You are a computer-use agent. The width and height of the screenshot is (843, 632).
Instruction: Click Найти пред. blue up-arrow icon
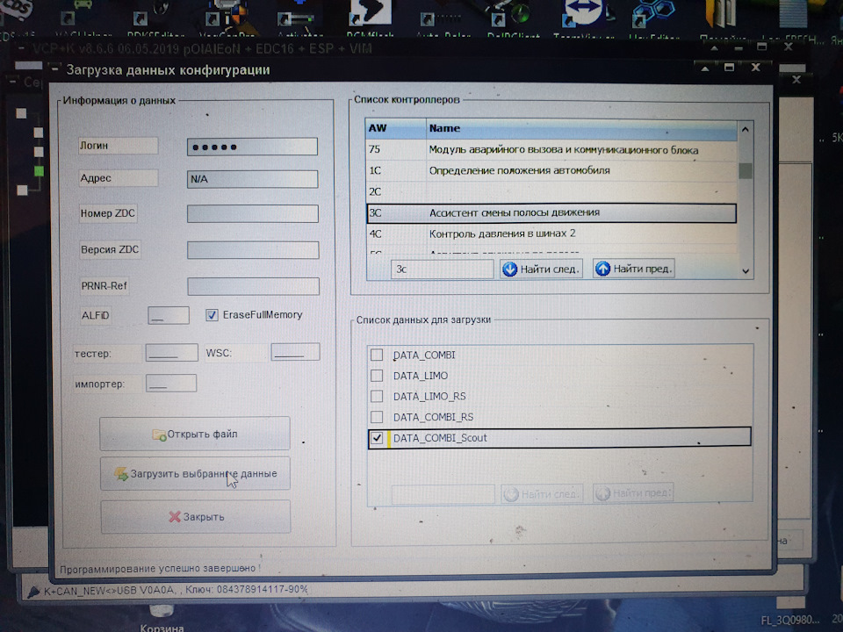(602, 269)
